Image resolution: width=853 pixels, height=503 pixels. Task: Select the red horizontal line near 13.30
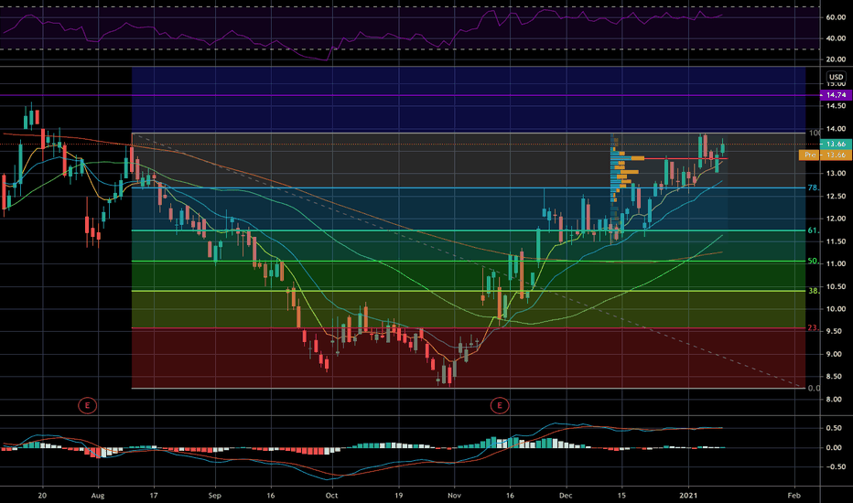click(x=686, y=159)
